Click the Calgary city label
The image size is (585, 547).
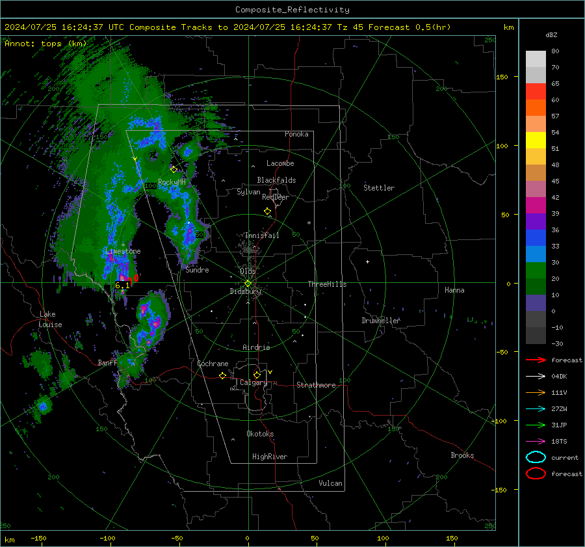(253, 382)
